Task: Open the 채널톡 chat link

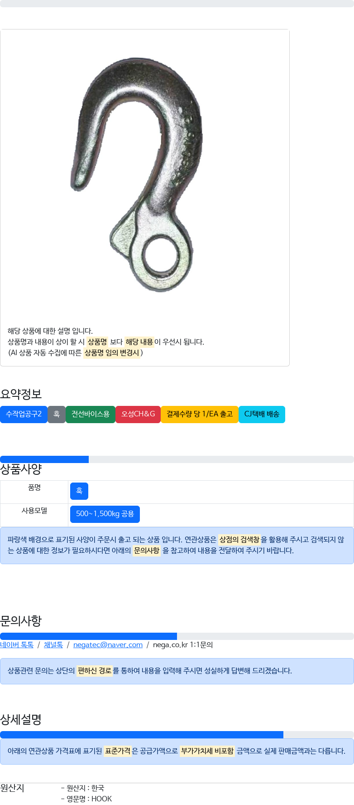Action: click(x=53, y=645)
